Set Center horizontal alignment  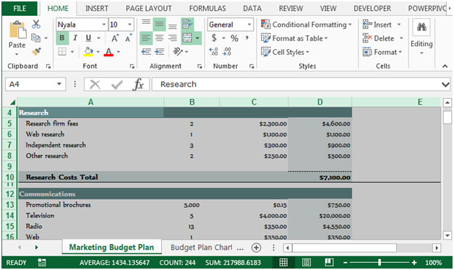[159, 38]
